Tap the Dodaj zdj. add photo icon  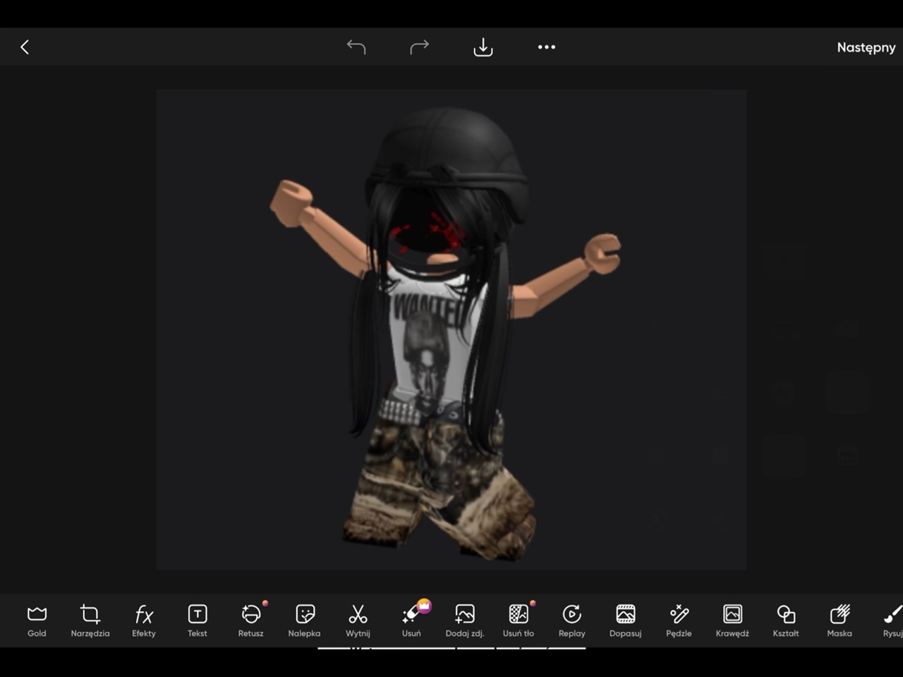(x=465, y=619)
